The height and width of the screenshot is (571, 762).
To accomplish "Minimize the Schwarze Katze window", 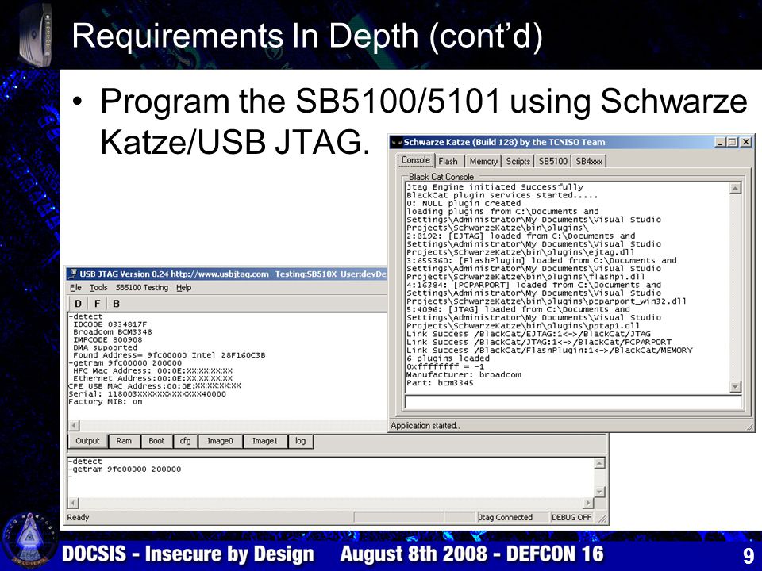I will pyautogui.click(x=721, y=142).
